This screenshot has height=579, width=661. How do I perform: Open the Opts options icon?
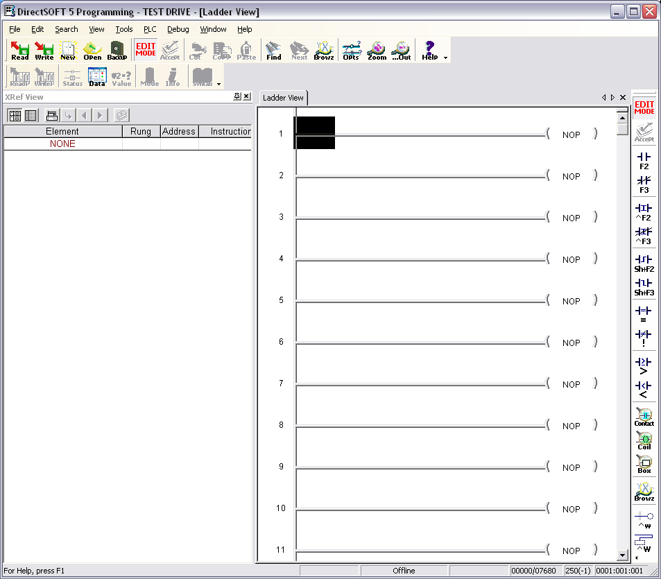(x=351, y=51)
